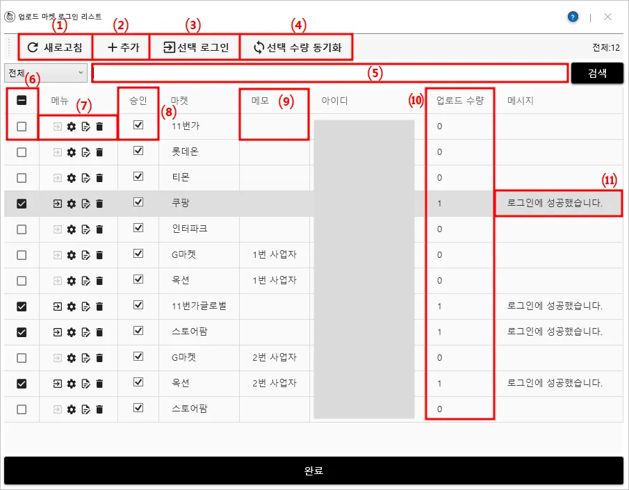This screenshot has height=490, width=629.
Task: Click the 완료 done button
Action: pyautogui.click(x=313, y=471)
